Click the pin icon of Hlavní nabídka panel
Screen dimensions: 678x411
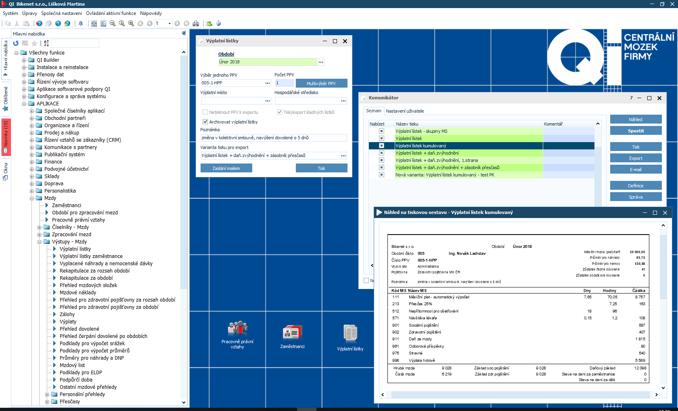pyautogui.click(x=184, y=34)
